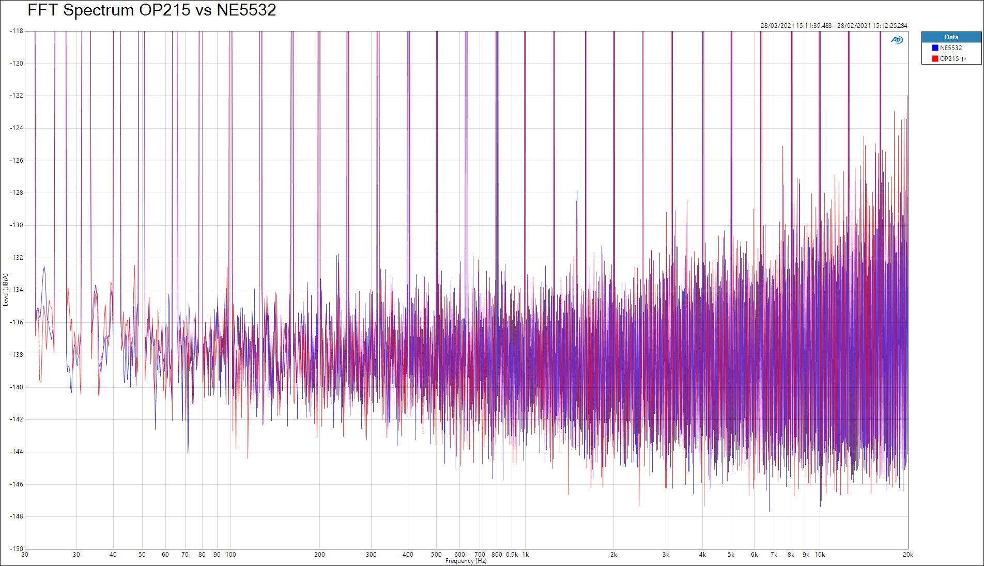
Task: Click the 100 tick on frequency axis
Action: pyautogui.click(x=230, y=555)
